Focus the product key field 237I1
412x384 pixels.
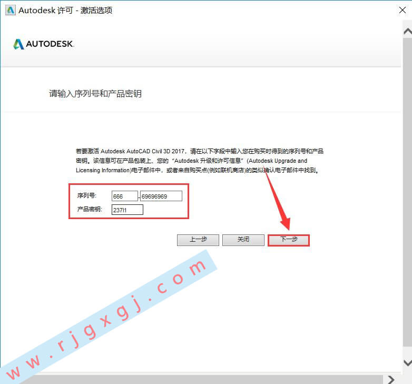tap(127, 210)
